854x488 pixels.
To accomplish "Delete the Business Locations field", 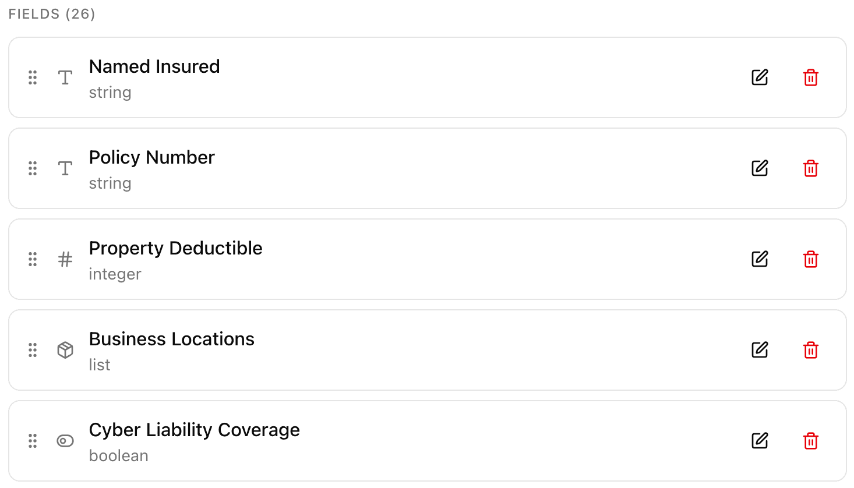I will point(810,350).
